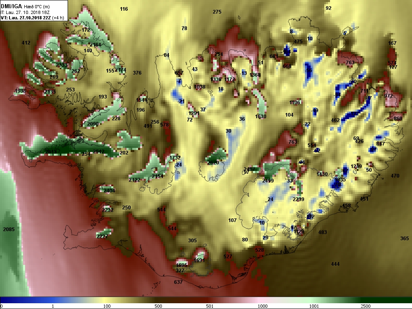
Task: Click the map value 1630
Action: tap(261, 117)
